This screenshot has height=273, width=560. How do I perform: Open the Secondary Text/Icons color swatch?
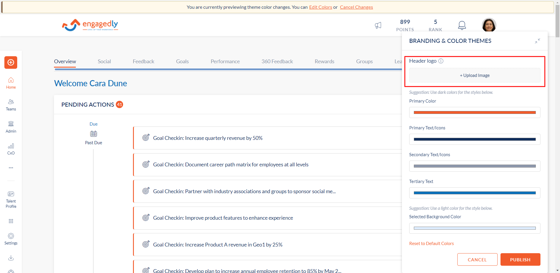(x=475, y=166)
